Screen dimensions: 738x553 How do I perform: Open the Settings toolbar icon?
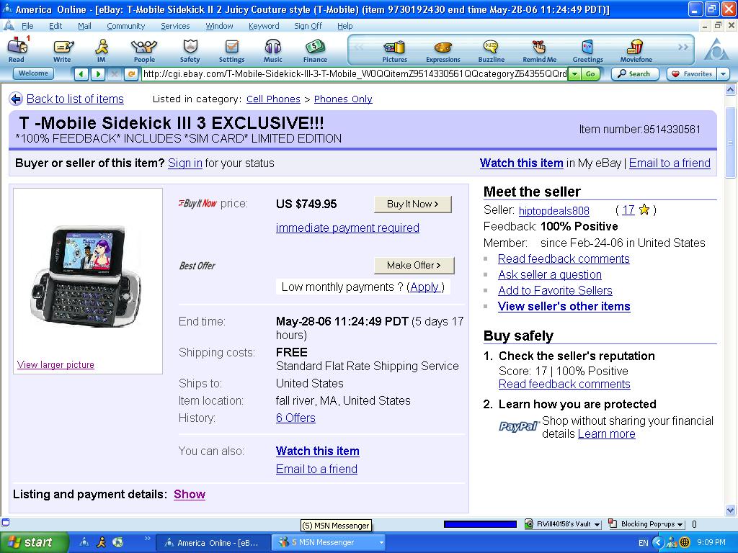tap(231, 50)
